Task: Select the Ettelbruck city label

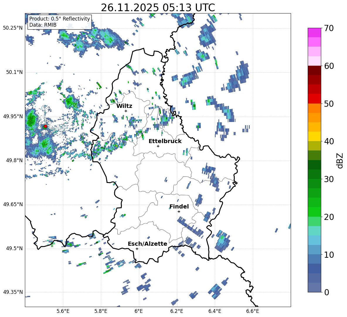Action: [x=165, y=141]
